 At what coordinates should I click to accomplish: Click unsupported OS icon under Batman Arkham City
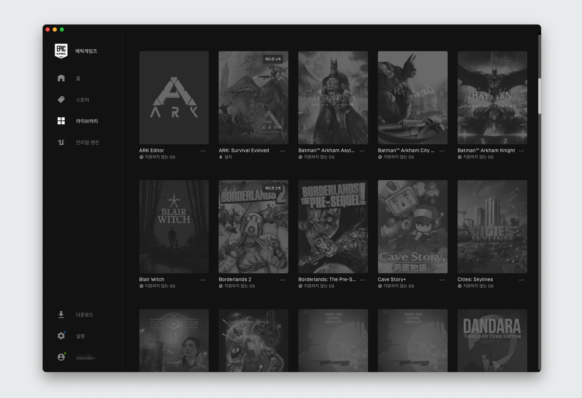pos(380,157)
